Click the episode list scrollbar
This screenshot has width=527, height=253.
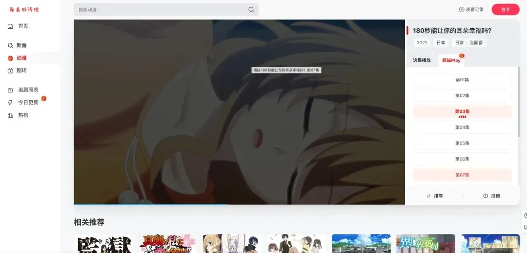click(519, 102)
